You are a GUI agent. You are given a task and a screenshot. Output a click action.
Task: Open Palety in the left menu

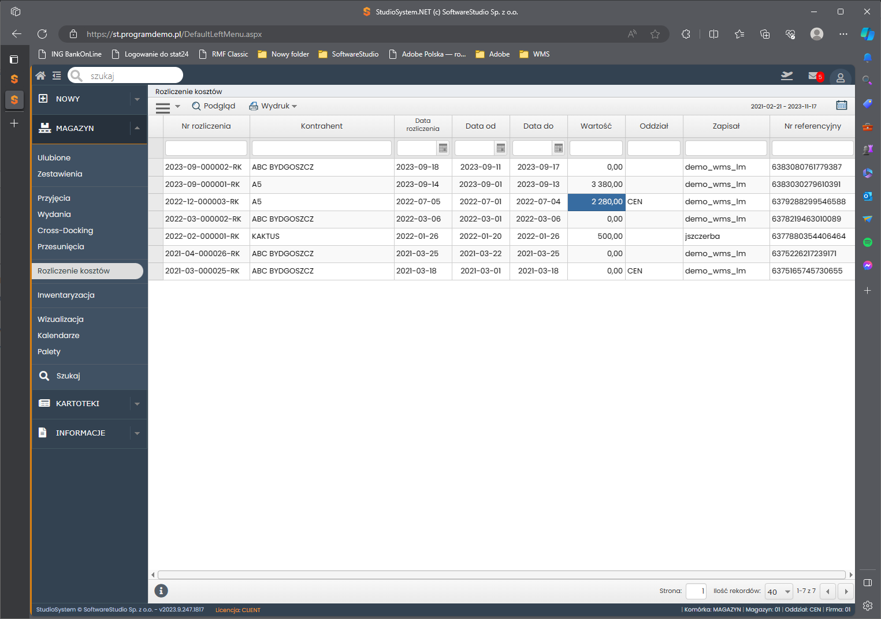49,352
